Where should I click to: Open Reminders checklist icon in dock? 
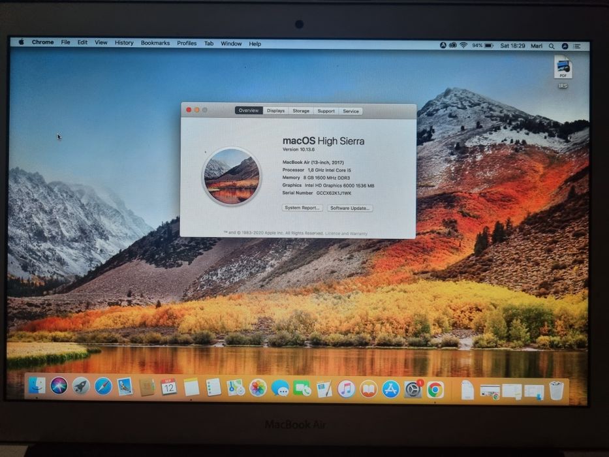213,388
